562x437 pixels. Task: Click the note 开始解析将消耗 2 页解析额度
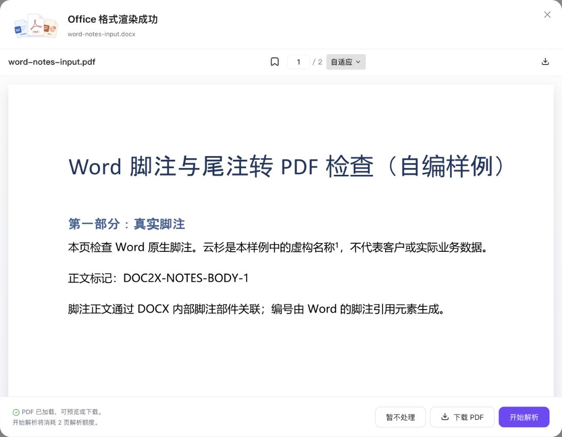tap(56, 422)
